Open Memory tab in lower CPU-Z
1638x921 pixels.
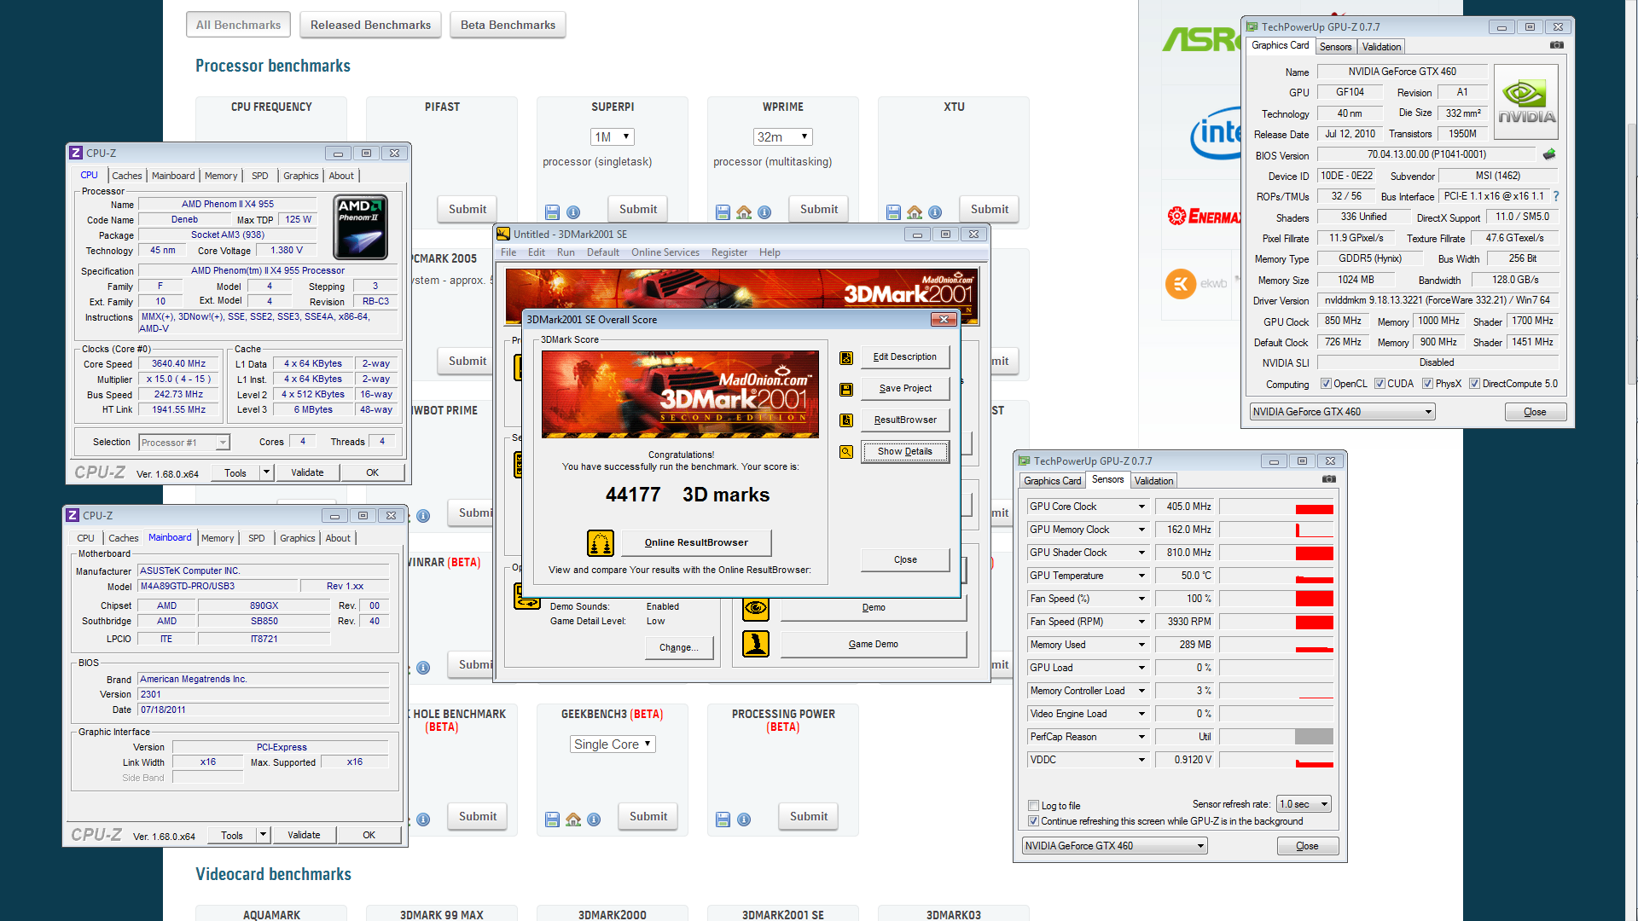point(218,538)
